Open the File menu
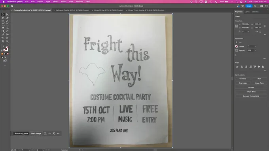Screen dimensions: 269x151 pyautogui.click(x=27, y=2)
